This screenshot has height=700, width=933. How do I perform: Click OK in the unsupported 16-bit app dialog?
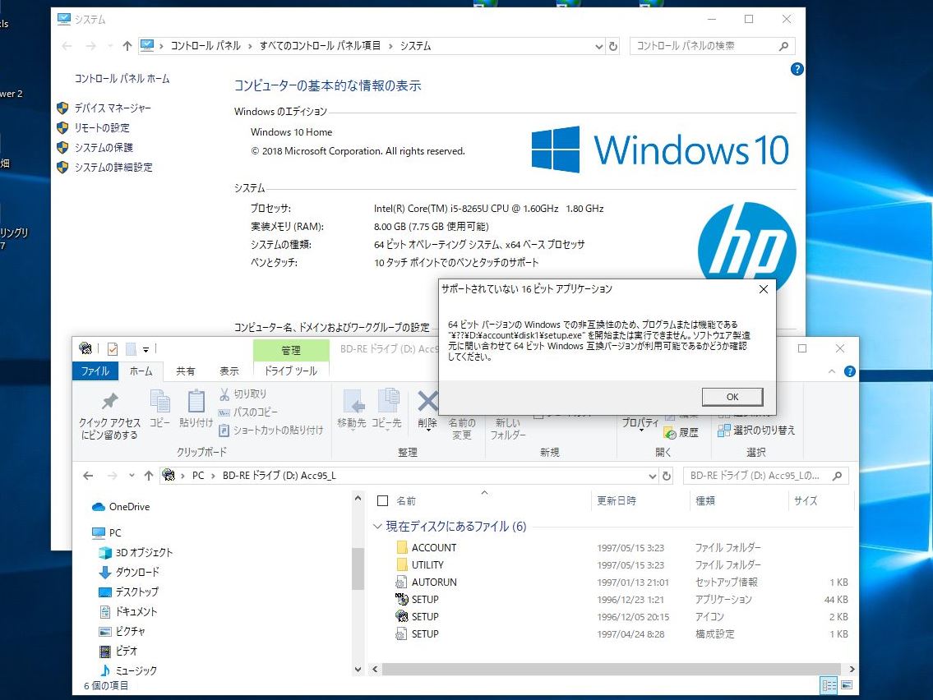[x=732, y=397]
